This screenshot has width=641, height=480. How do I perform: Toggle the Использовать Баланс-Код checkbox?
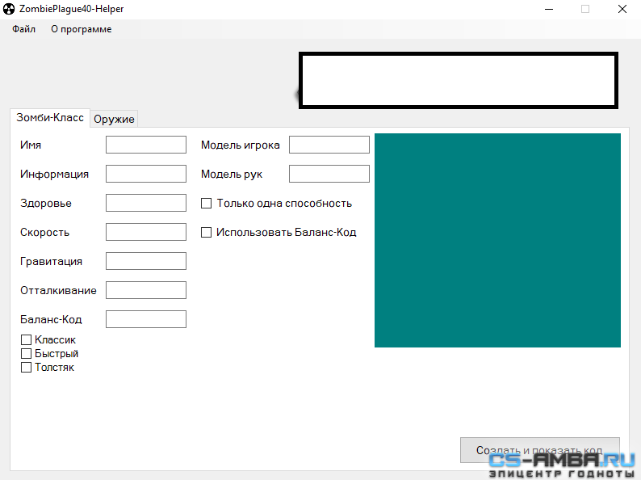(207, 233)
